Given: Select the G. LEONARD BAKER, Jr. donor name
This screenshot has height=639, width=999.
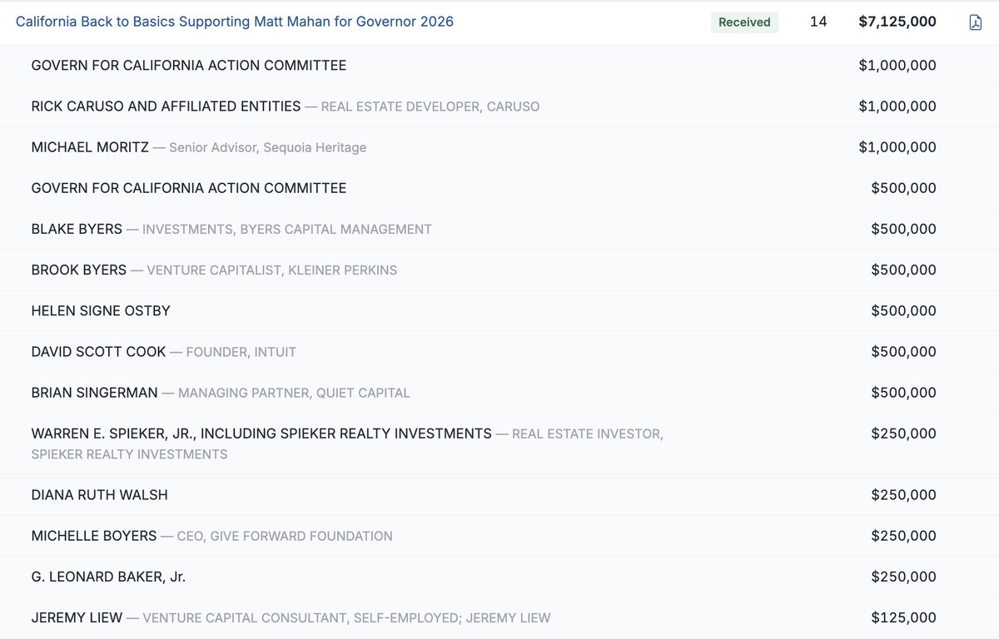Looking at the screenshot, I should pos(108,576).
